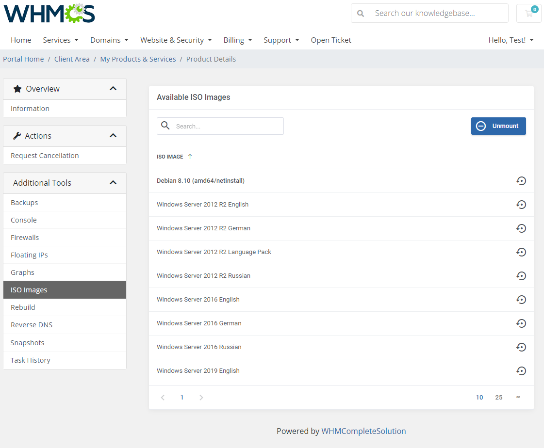Click the ISO search magnifier icon

tap(165, 126)
